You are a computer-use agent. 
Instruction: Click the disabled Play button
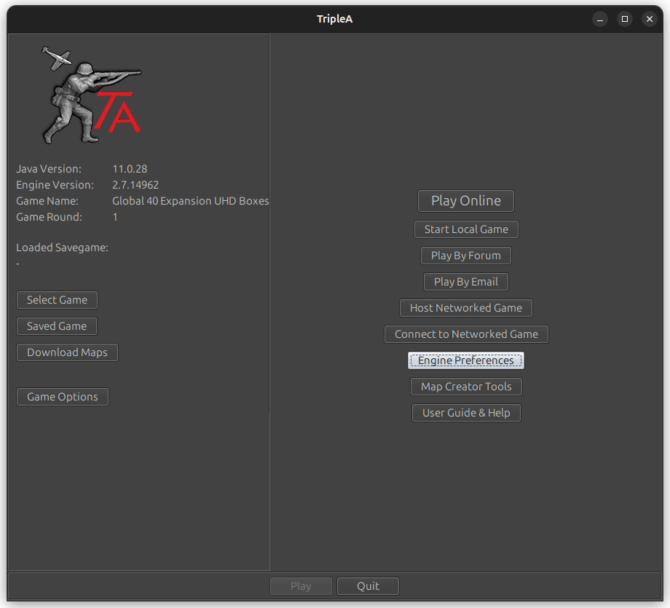click(x=301, y=585)
